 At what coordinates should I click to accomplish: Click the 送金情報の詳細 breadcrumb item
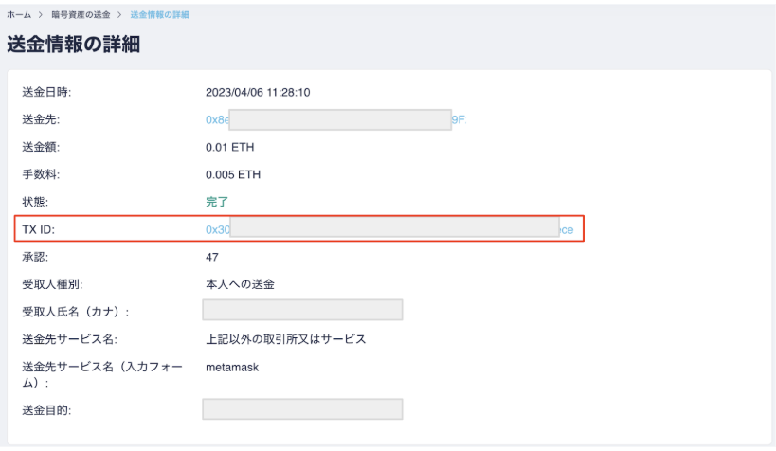click(159, 16)
